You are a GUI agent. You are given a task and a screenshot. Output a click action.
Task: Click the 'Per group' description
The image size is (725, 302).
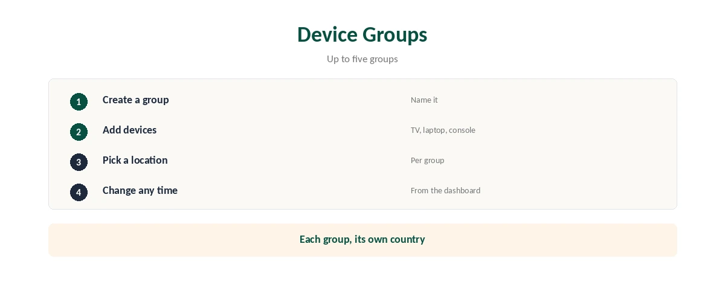tap(427, 160)
